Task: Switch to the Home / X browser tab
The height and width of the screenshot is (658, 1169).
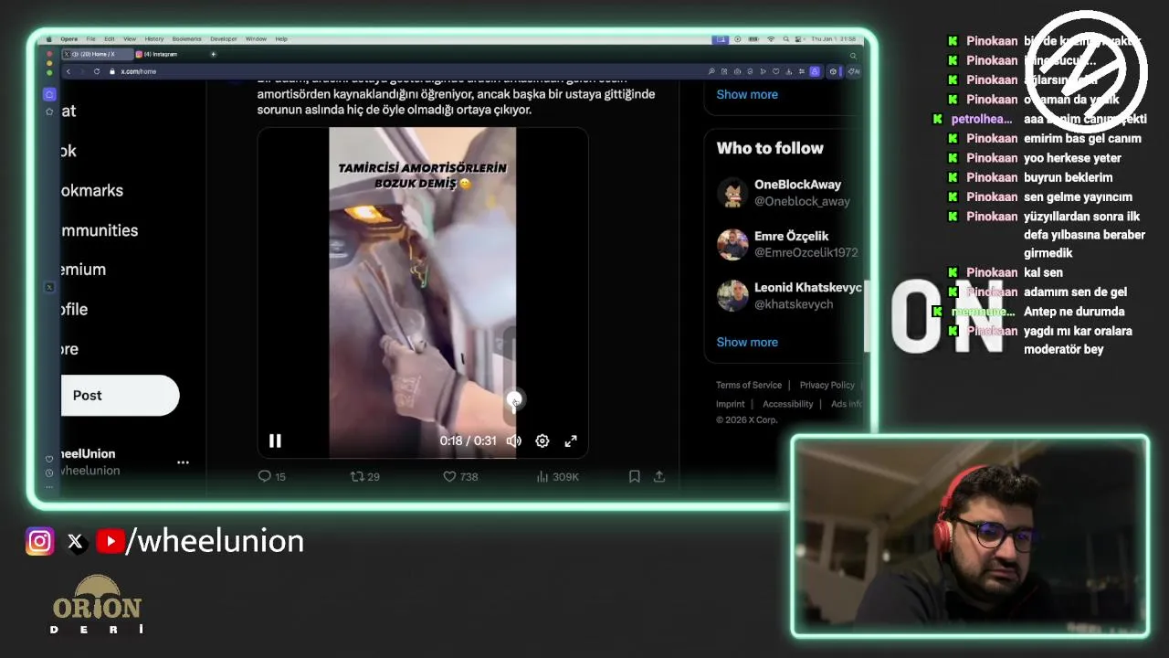Action: click(97, 54)
